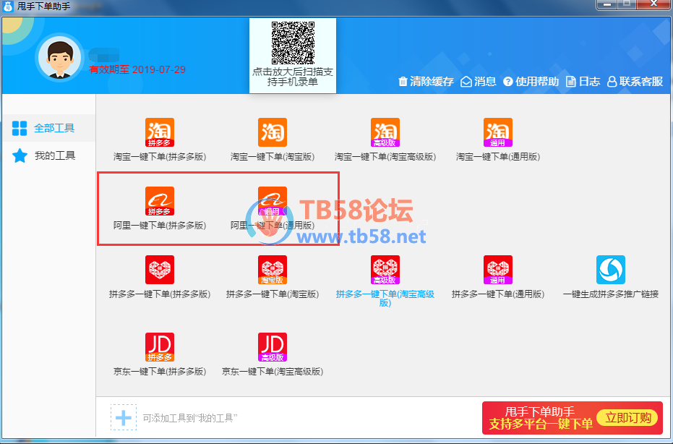Click the 点击放大后扫描支持手机录单 caption
The width and height of the screenshot is (673, 444).
(293, 77)
